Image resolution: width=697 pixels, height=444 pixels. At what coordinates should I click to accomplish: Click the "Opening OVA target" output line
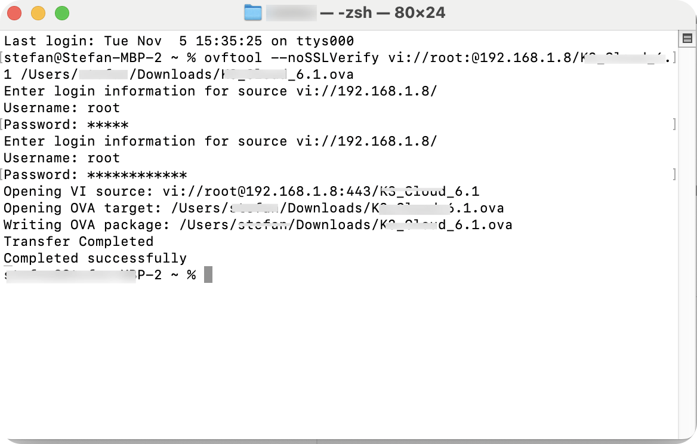(253, 208)
